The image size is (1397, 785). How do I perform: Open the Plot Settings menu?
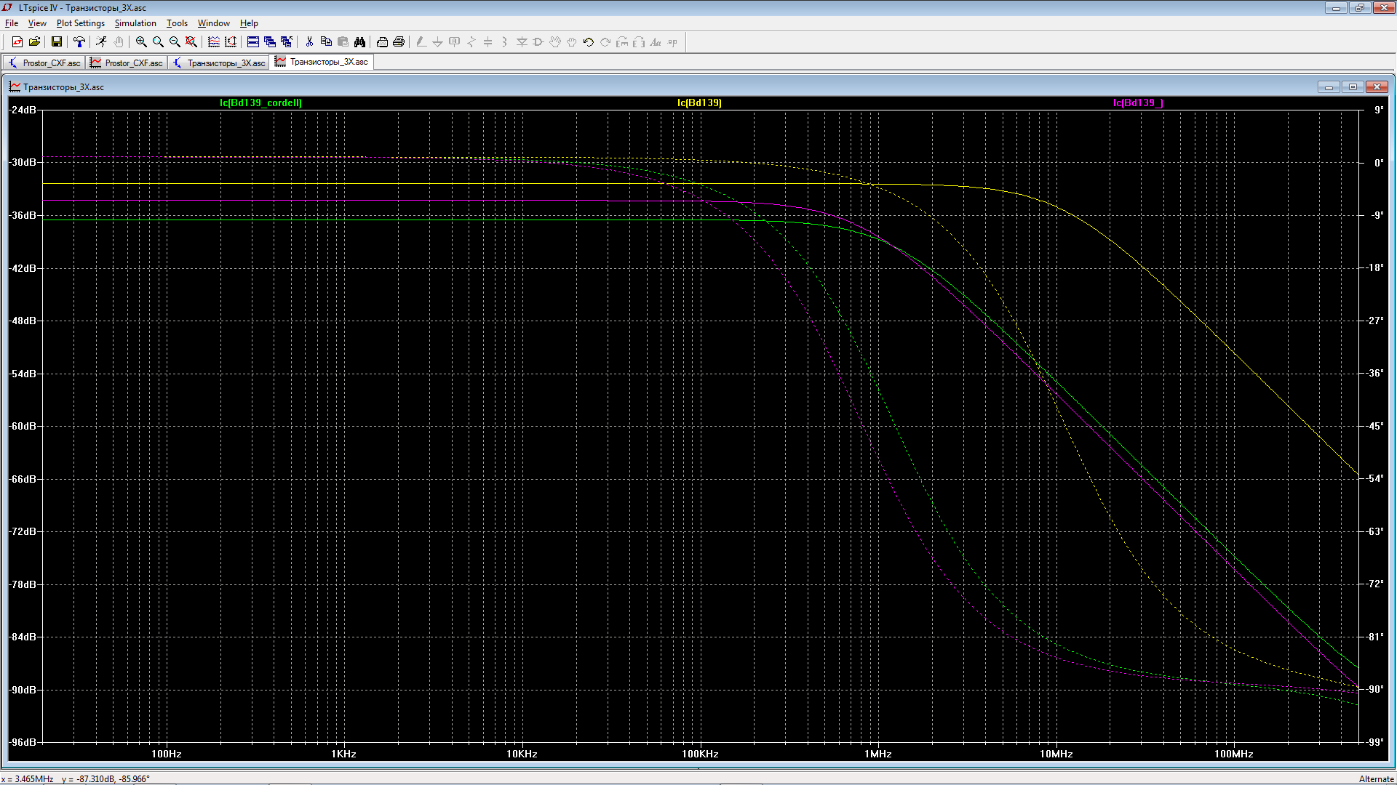[80, 23]
